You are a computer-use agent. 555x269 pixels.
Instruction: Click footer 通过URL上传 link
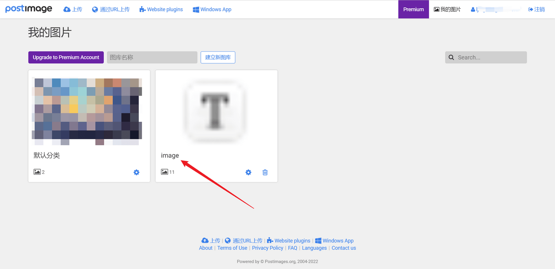(x=243, y=241)
